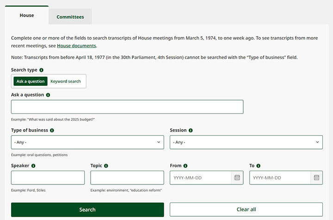Viewport: 333px width, 220px height.
Task: Click the Topic info icon
Action: (106, 166)
